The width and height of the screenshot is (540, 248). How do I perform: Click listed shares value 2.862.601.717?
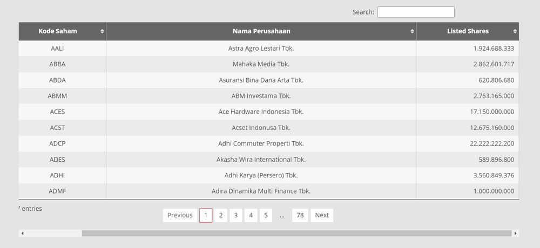494,64
